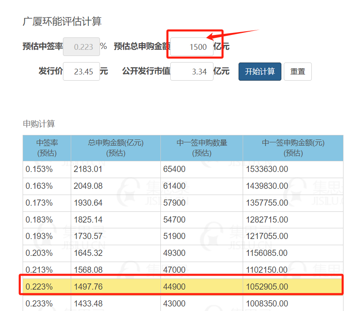Image resolution: width=348 pixels, height=311 pixels.
Task: Select the 47000 table cell
Action: click(202, 270)
